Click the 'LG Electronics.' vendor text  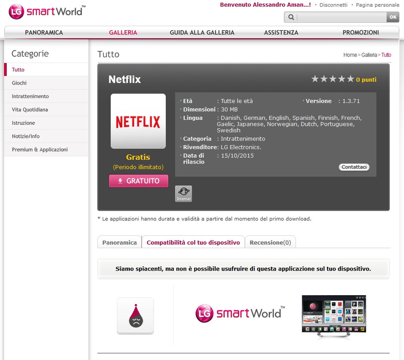pos(241,147)
